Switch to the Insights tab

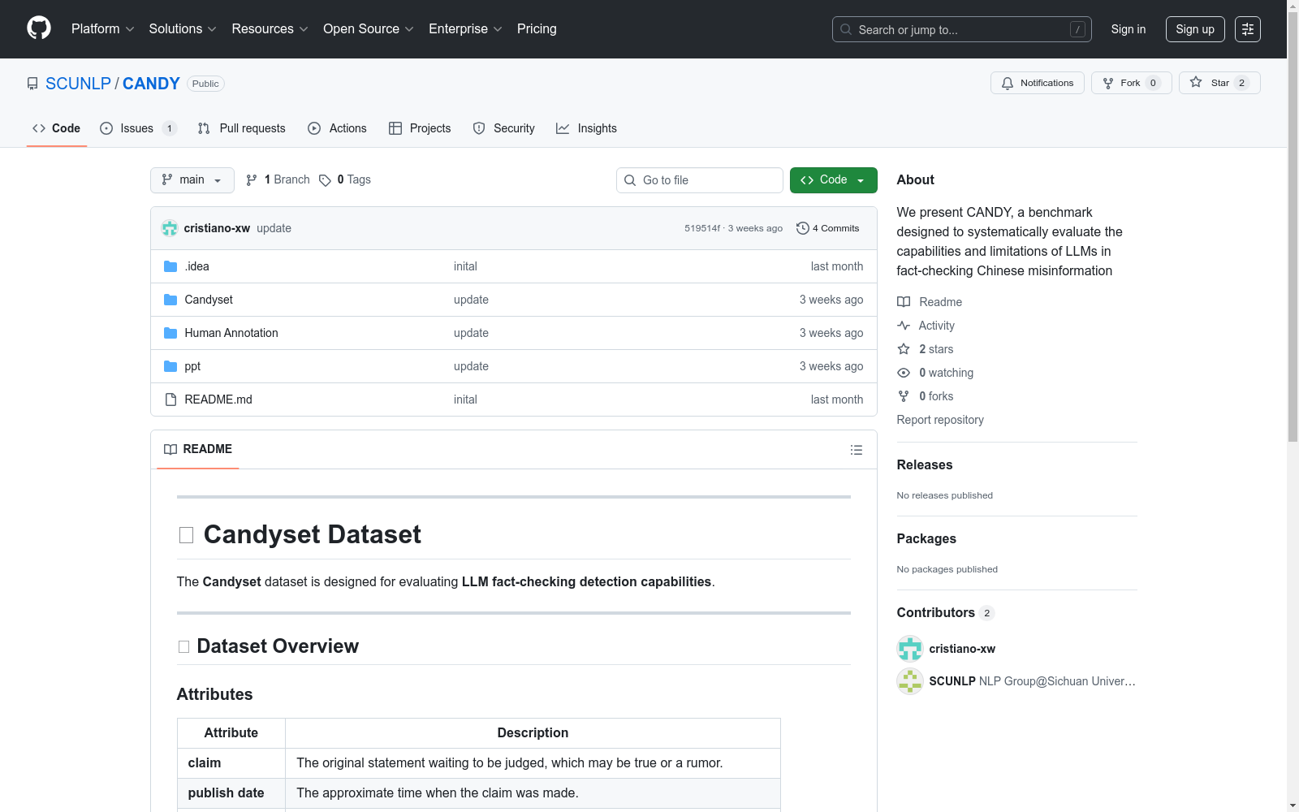click(586, 128)
